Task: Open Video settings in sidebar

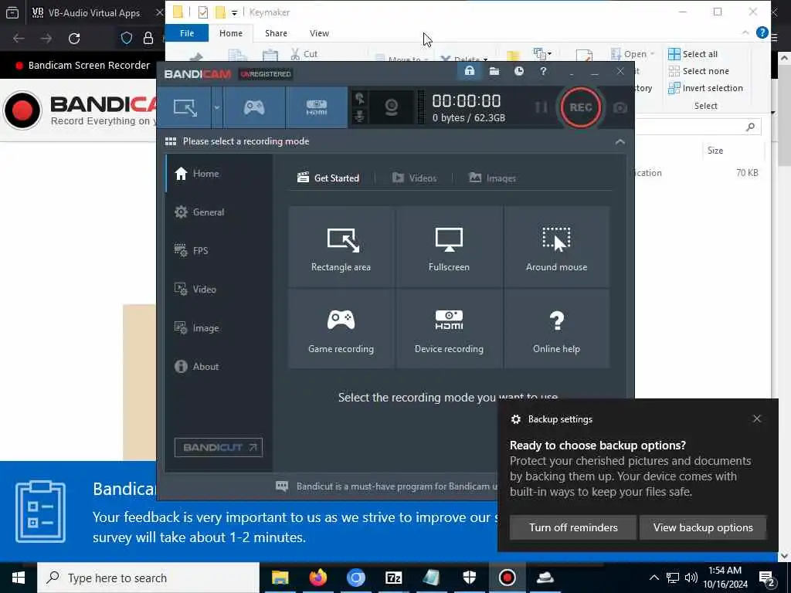Action: (x=219, y=290)
